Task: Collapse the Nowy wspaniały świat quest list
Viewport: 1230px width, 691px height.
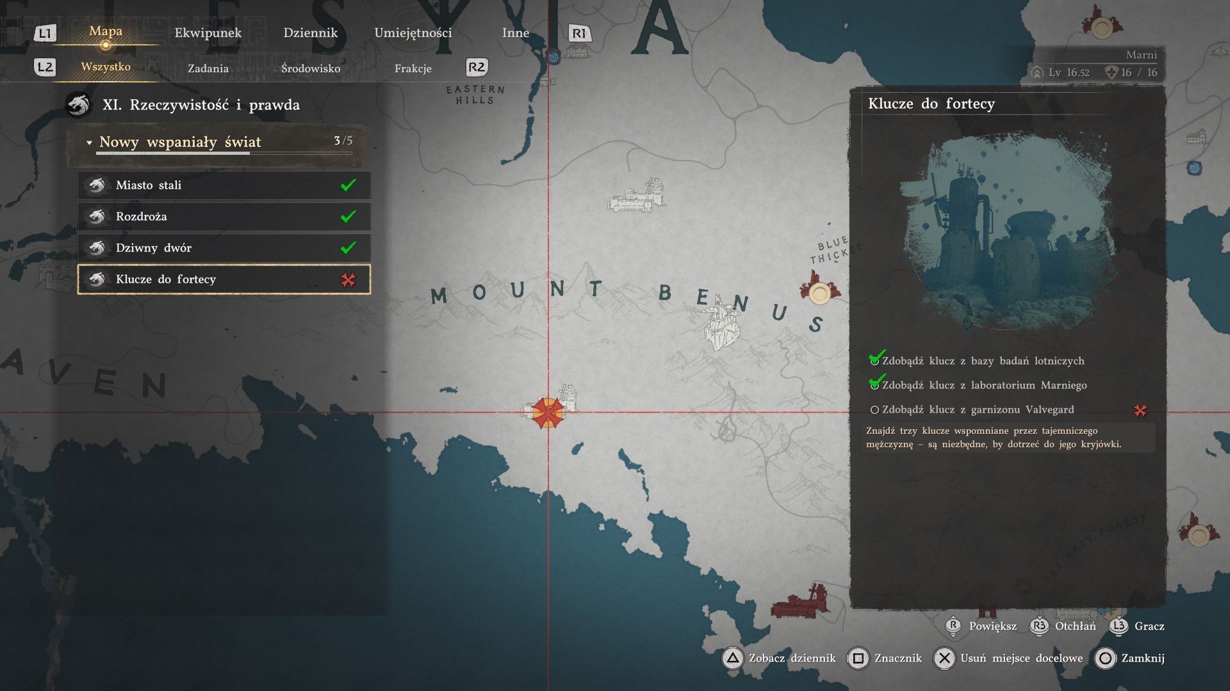Action: coord(90,143)
